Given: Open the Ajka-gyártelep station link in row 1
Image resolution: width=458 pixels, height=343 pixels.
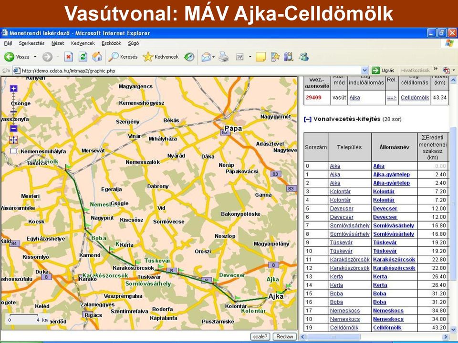Looking at the screenshot, I should [x=391, y=174].
